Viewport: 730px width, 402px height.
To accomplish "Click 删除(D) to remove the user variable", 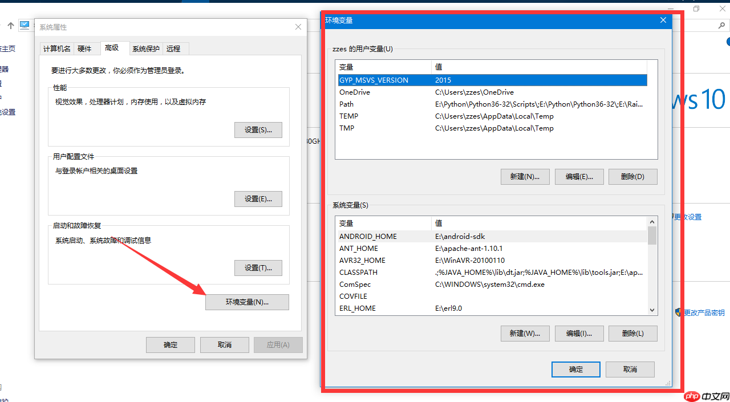I will click(632, 176).
